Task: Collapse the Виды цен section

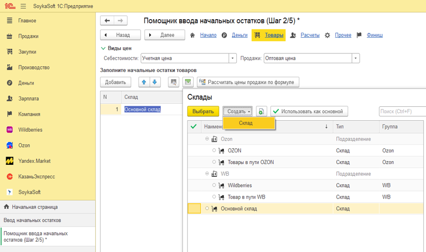Action: [103, 48]
